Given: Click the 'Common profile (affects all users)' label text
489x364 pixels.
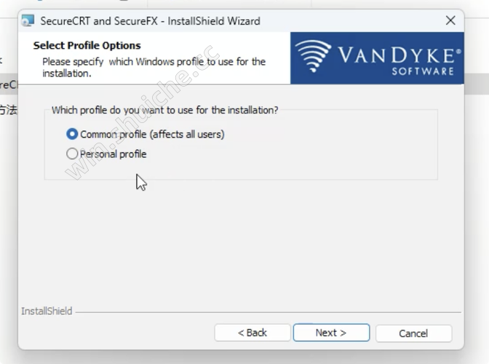Looking at the screenshot, I should pyautogui.click(x=152, y=135).
